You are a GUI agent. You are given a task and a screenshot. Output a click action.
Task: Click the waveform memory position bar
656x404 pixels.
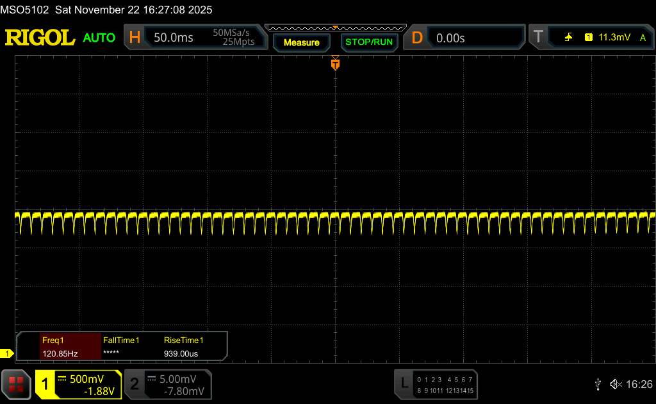[335, 28]
